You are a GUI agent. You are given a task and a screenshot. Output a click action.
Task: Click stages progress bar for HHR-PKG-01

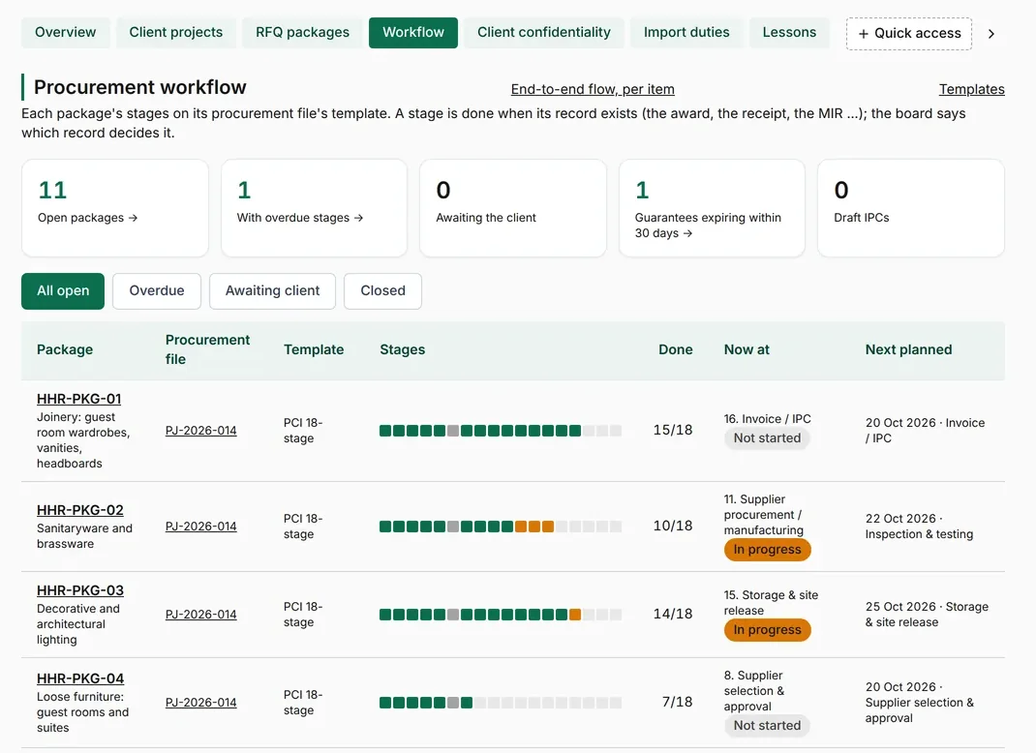501,431
